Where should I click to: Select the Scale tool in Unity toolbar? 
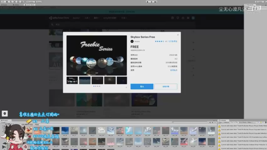(x=14, y=2)
